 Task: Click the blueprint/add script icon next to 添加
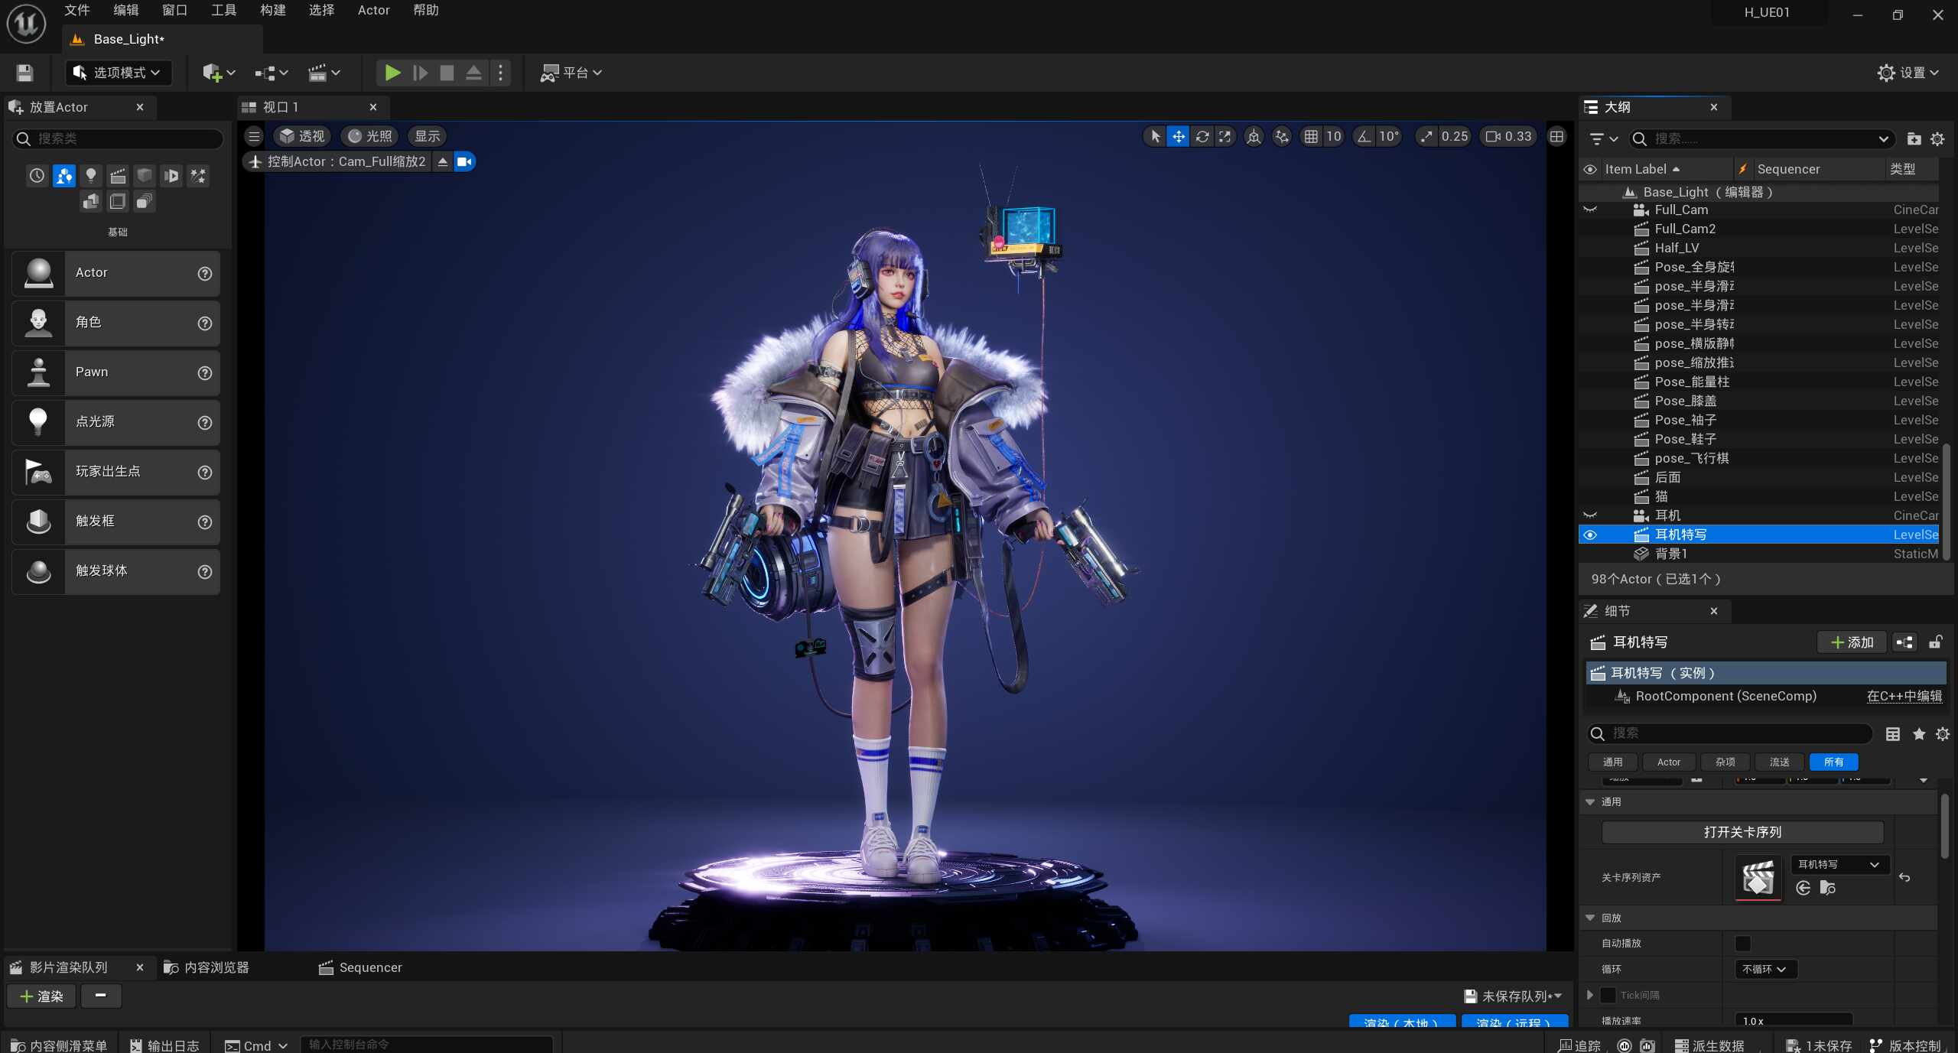1904,642
